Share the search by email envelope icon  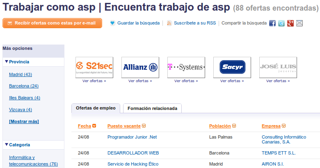tap(299, 23)
